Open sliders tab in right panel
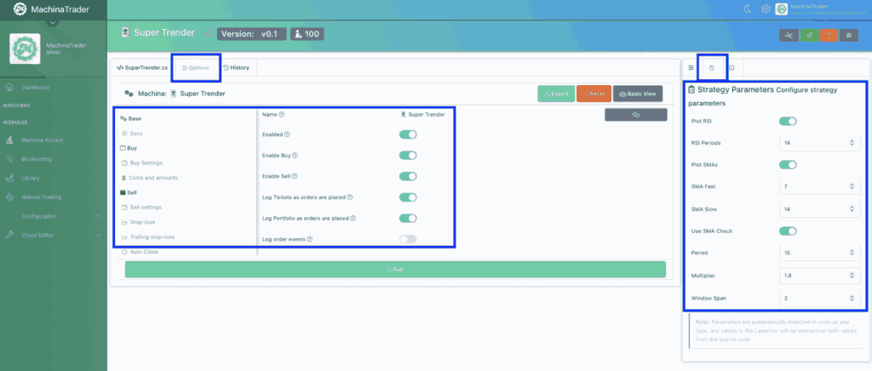The height and width of the screenshot is (371, 872). pos(691,68)
